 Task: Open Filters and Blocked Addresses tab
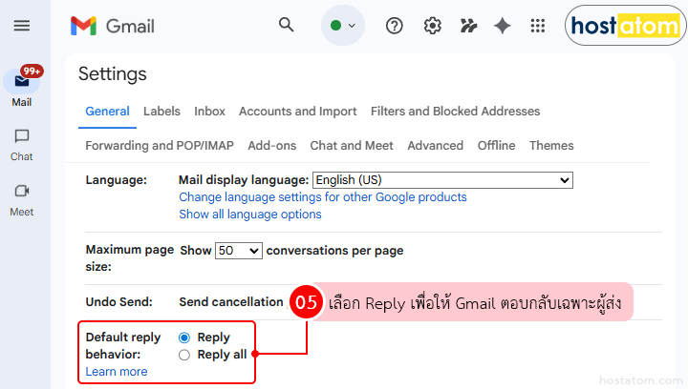pos(455,112)
